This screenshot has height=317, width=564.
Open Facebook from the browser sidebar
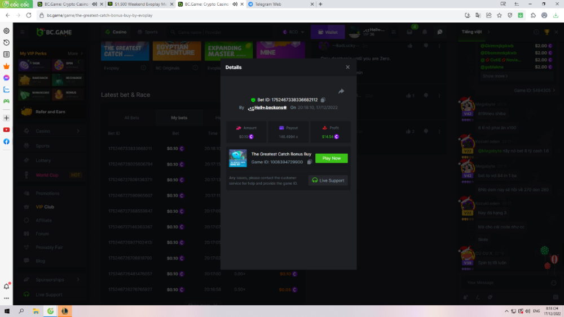tap(6, 141)
